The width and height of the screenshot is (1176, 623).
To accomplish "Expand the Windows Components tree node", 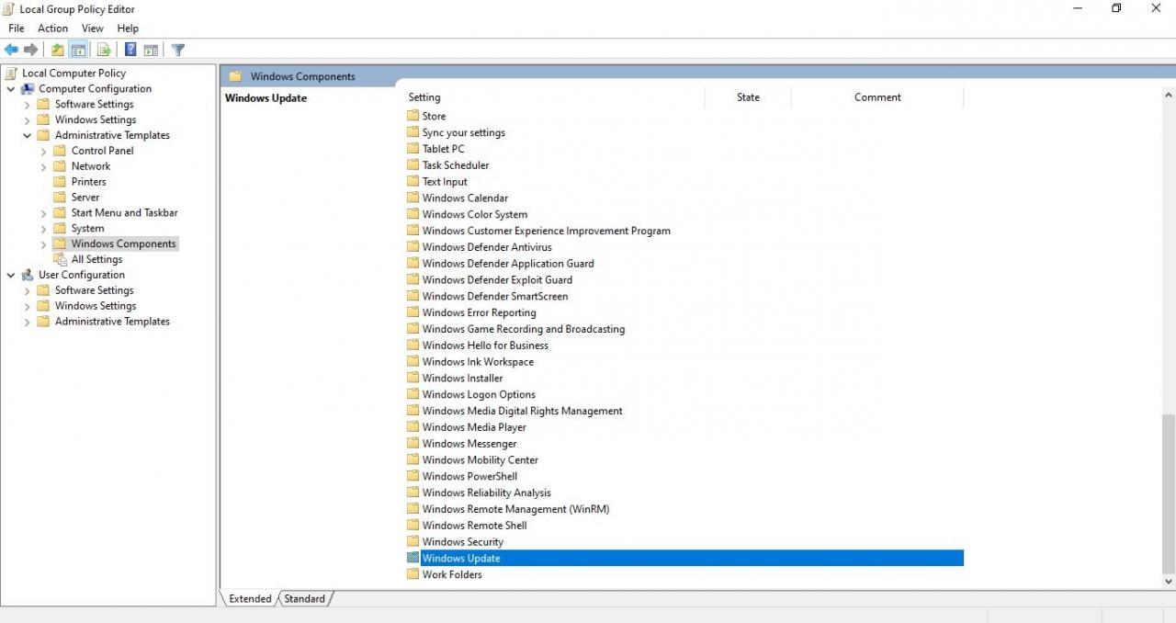I will point(43,244).
